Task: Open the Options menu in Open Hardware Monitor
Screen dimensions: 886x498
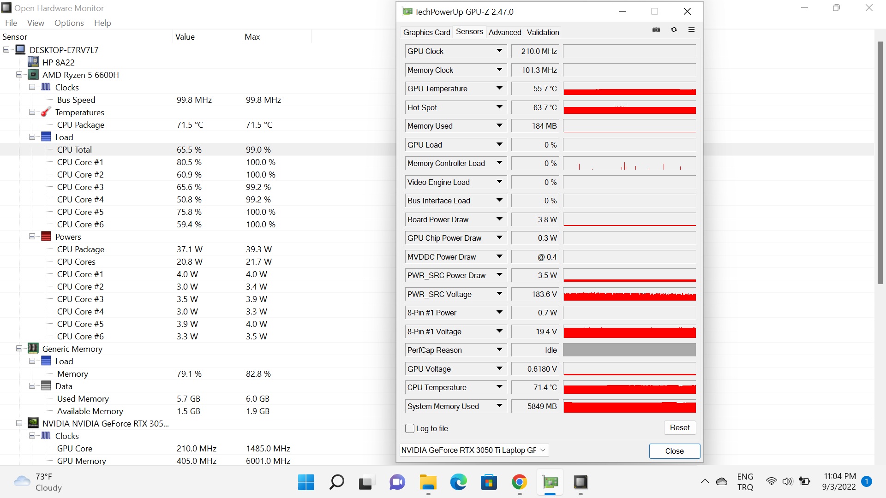Action: point(69,23)
